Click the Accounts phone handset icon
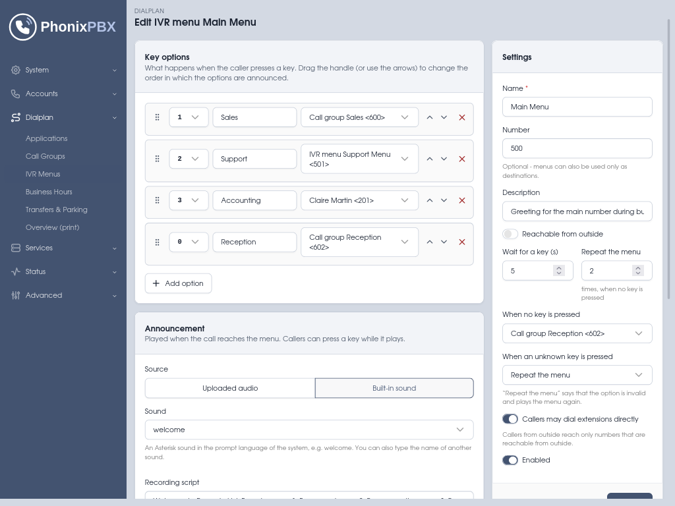The height and width of the screenshot is (506, 675). pyautogui.click(x=16, y=94)
